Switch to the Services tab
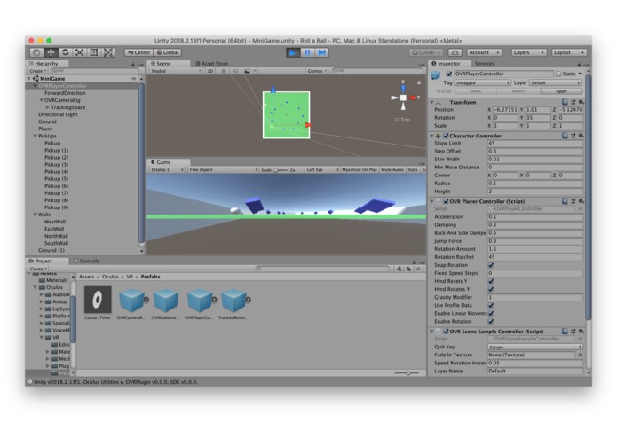The image size is (617, 438). click(484, 64)
